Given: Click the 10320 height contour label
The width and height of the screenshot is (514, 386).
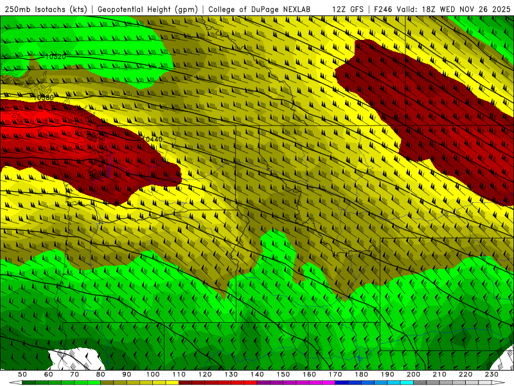Looking at the screenshot, I should pyautogui.click(x=55, y=57).
